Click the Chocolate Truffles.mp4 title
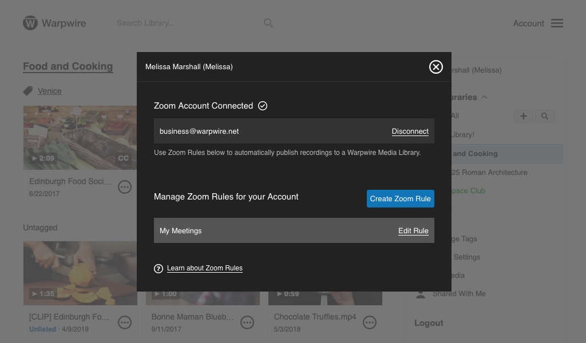The height and width of the screenshot is (343, 586). pos(315,317)
